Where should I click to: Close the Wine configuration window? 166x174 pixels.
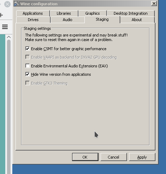(154, 4)
